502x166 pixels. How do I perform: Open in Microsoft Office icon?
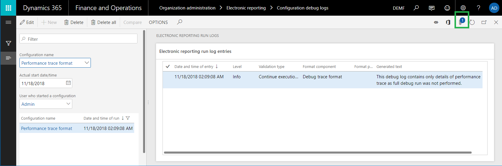coord(448,22)
